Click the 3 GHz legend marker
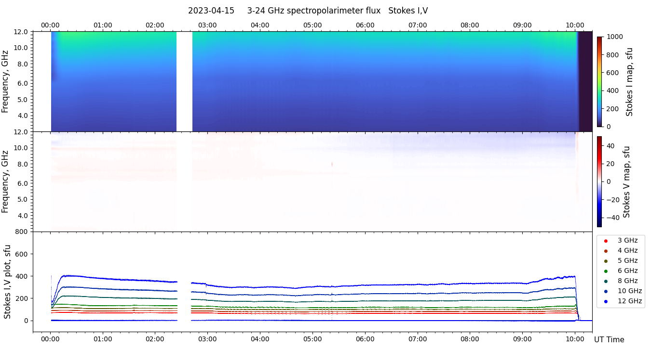 coord(606,241)
